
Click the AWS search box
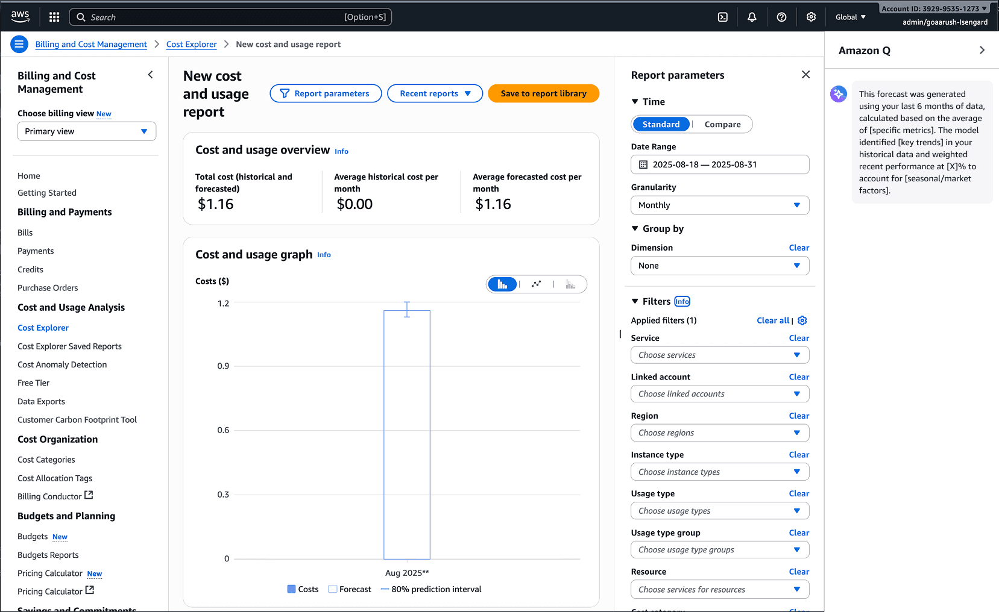point(230,17)
